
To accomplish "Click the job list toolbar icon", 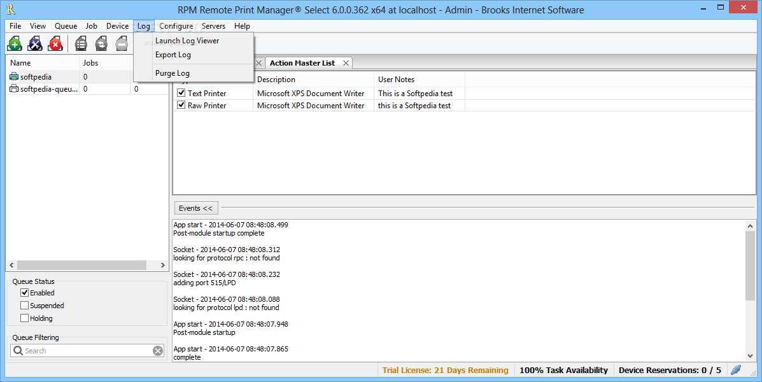I will pos(81,44).
